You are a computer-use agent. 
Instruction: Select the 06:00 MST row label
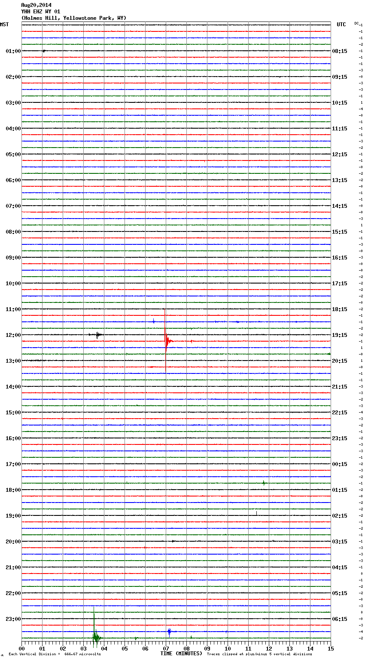[x=13, y=180]
